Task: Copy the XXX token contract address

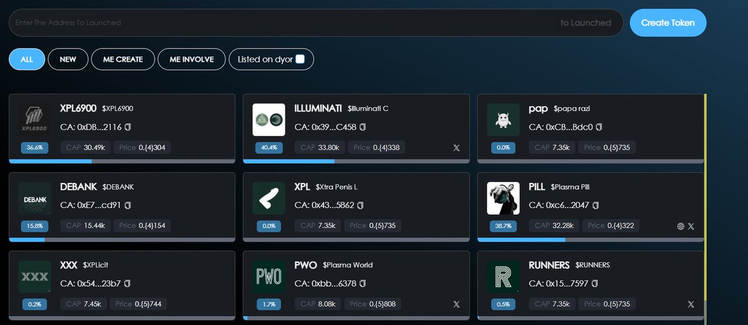Action: pyautogui.click(x=127, y=283)
